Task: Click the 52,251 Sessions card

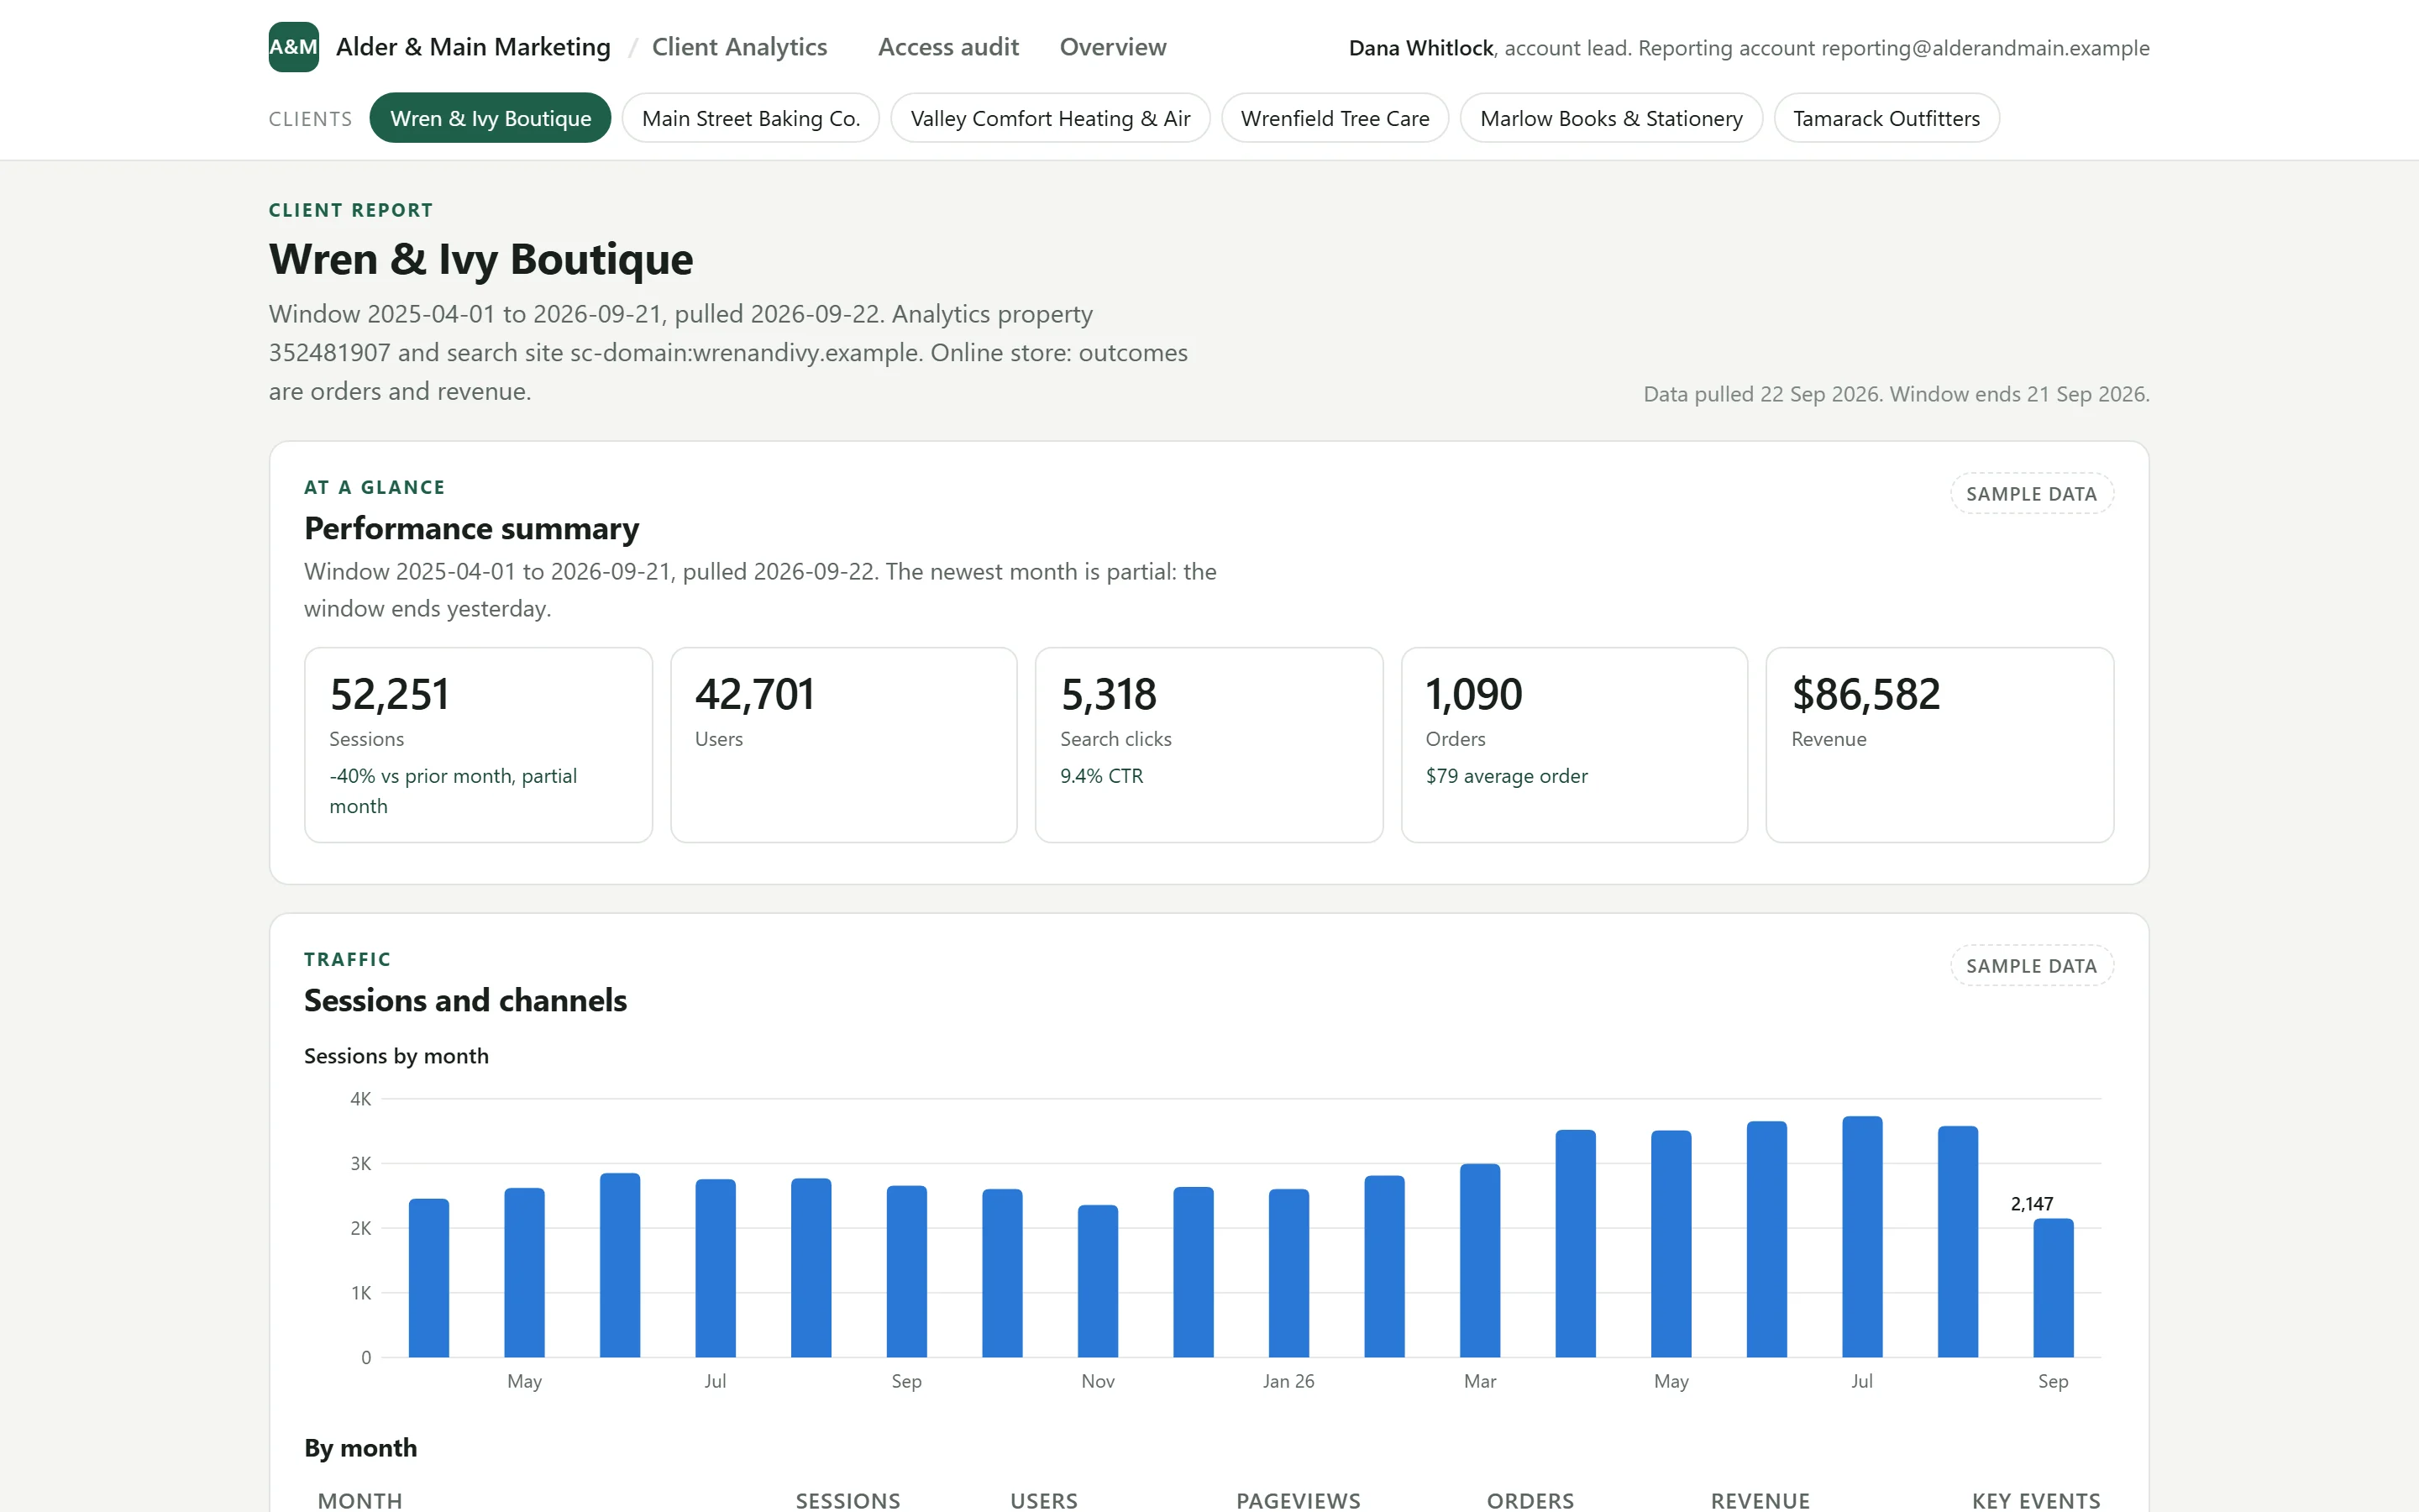Action: tap(478, 744)
